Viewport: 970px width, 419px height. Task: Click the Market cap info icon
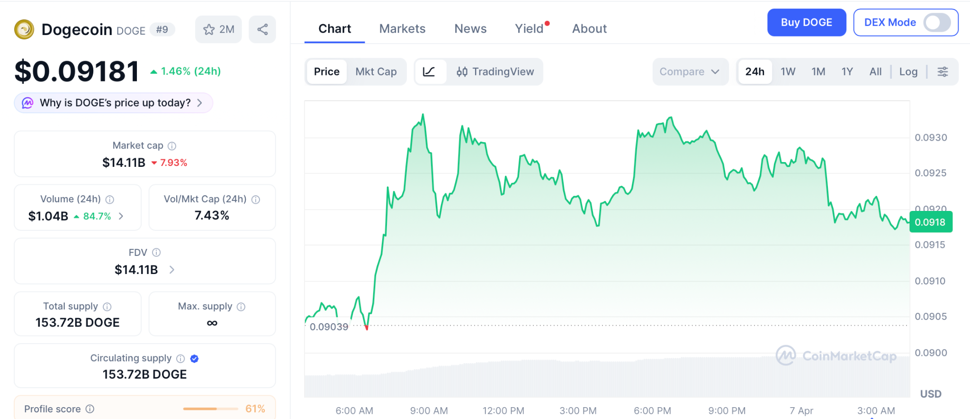(x=172, y=146)
